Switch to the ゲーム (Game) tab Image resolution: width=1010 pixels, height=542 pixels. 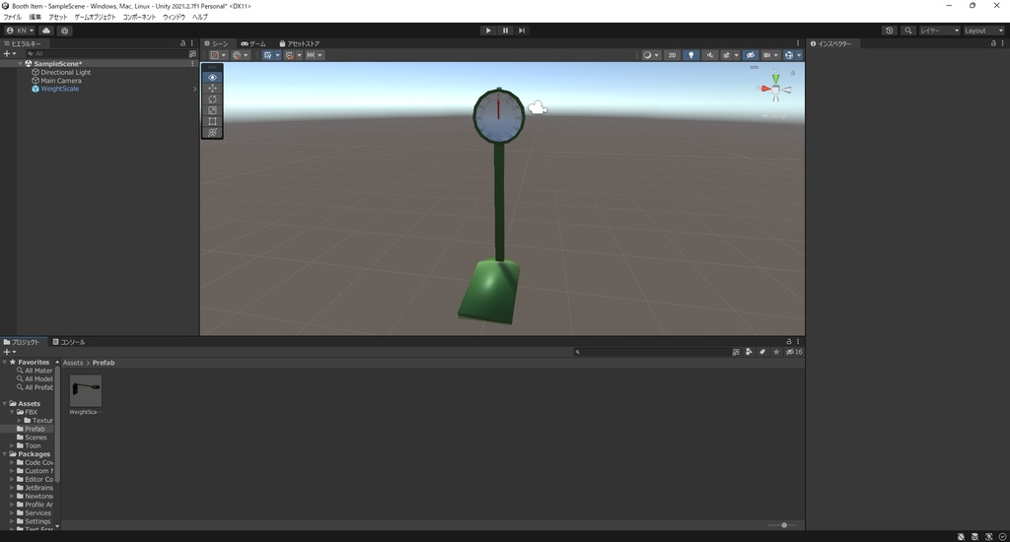coord(253,43)
